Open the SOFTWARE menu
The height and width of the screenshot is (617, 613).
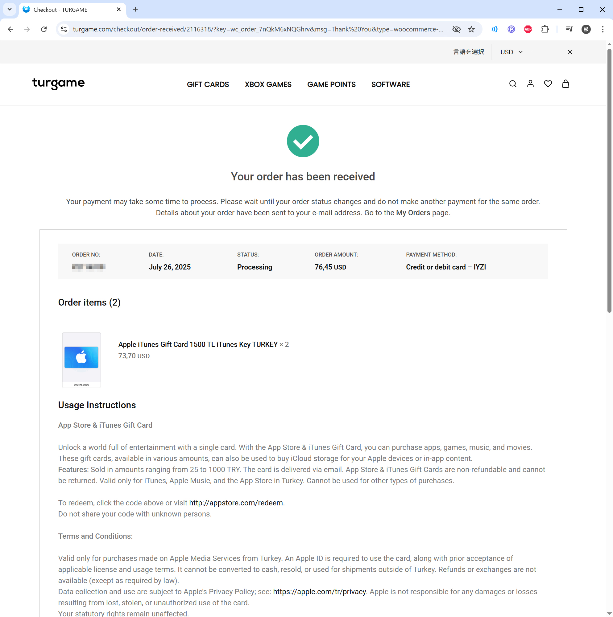coord(391,84)
